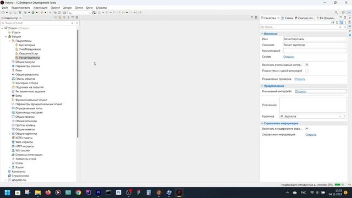Screen dimensions: 352x198
Task: Open the Adobe Premiere taskbar icon
Action: point(98,193)
